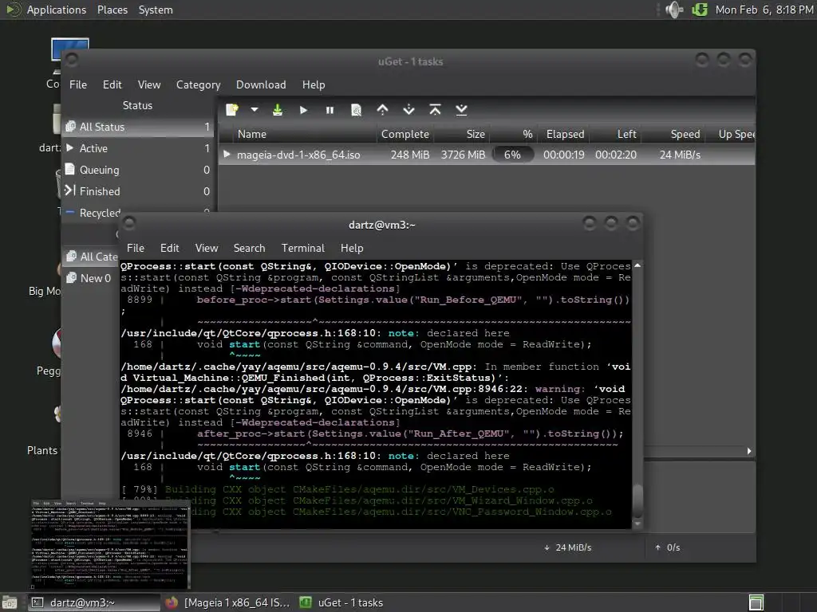The height and width of the screenshot is (612, 817).
Task: Open the System menu in top panel
Action: click(156, 10)
